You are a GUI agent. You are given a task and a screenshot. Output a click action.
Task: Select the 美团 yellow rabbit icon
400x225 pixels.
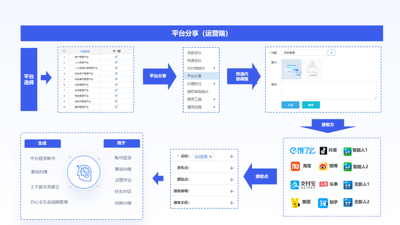tap(296, 203)
